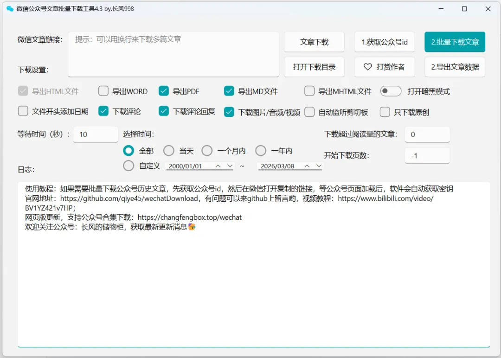Click the 下载超过阅读量的文章 field showing 0
Screen dimensions: 501x358
(x=427, y=134)
